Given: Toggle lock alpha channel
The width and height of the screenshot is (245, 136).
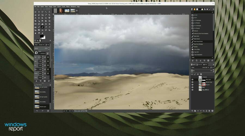Looking at the screenshot, I should coord(201,74).
